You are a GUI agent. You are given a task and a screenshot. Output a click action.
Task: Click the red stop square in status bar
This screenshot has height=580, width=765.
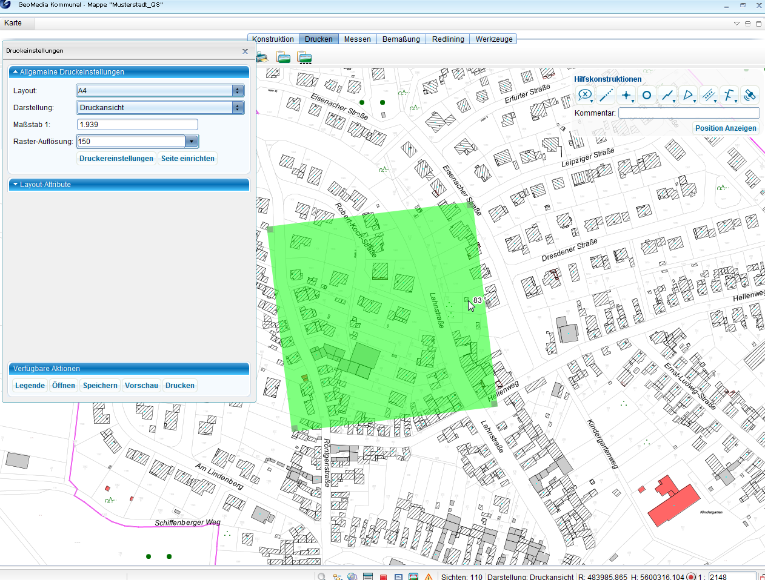[x=383, y=576]
